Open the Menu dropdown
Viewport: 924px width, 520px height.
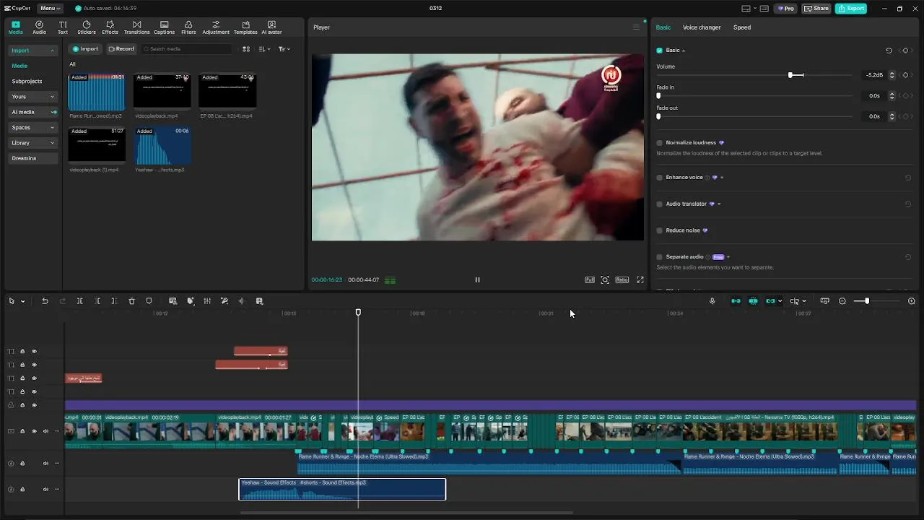click(x=50, y=9)
